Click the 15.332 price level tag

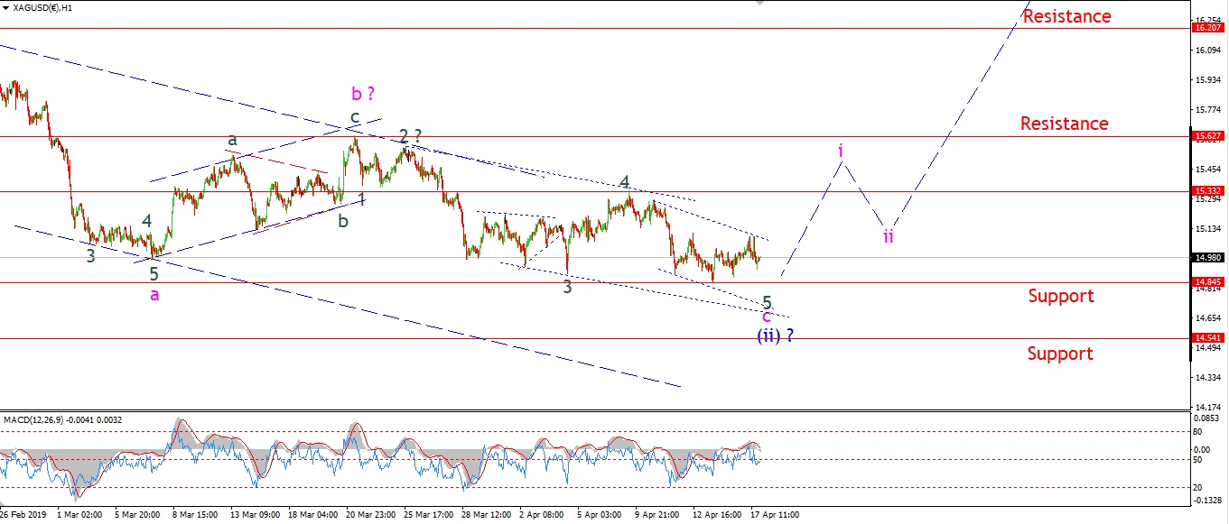pos(1207,191)
